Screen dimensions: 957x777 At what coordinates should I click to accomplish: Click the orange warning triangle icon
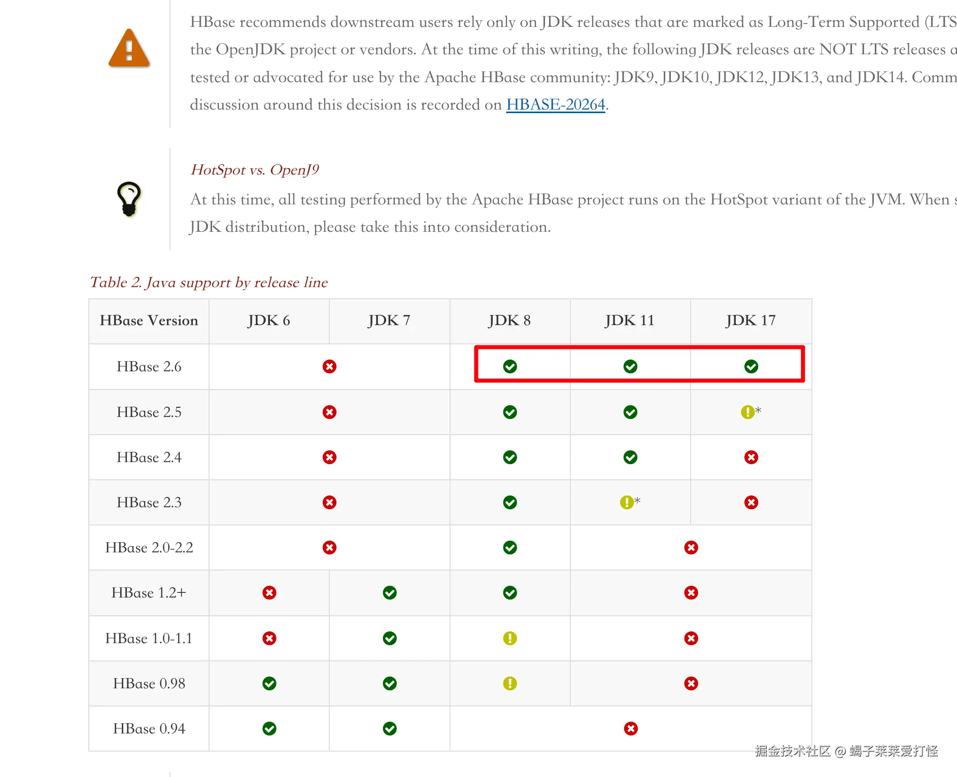tap(129, 48)
